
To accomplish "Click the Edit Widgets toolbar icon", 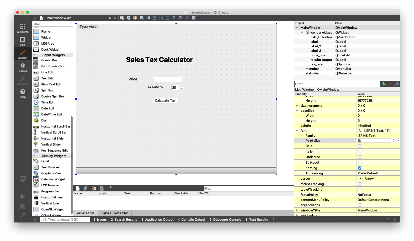I will (x=122, y=18).
